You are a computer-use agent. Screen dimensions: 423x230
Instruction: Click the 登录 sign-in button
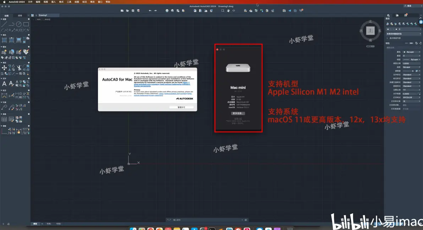pos(408,6)
